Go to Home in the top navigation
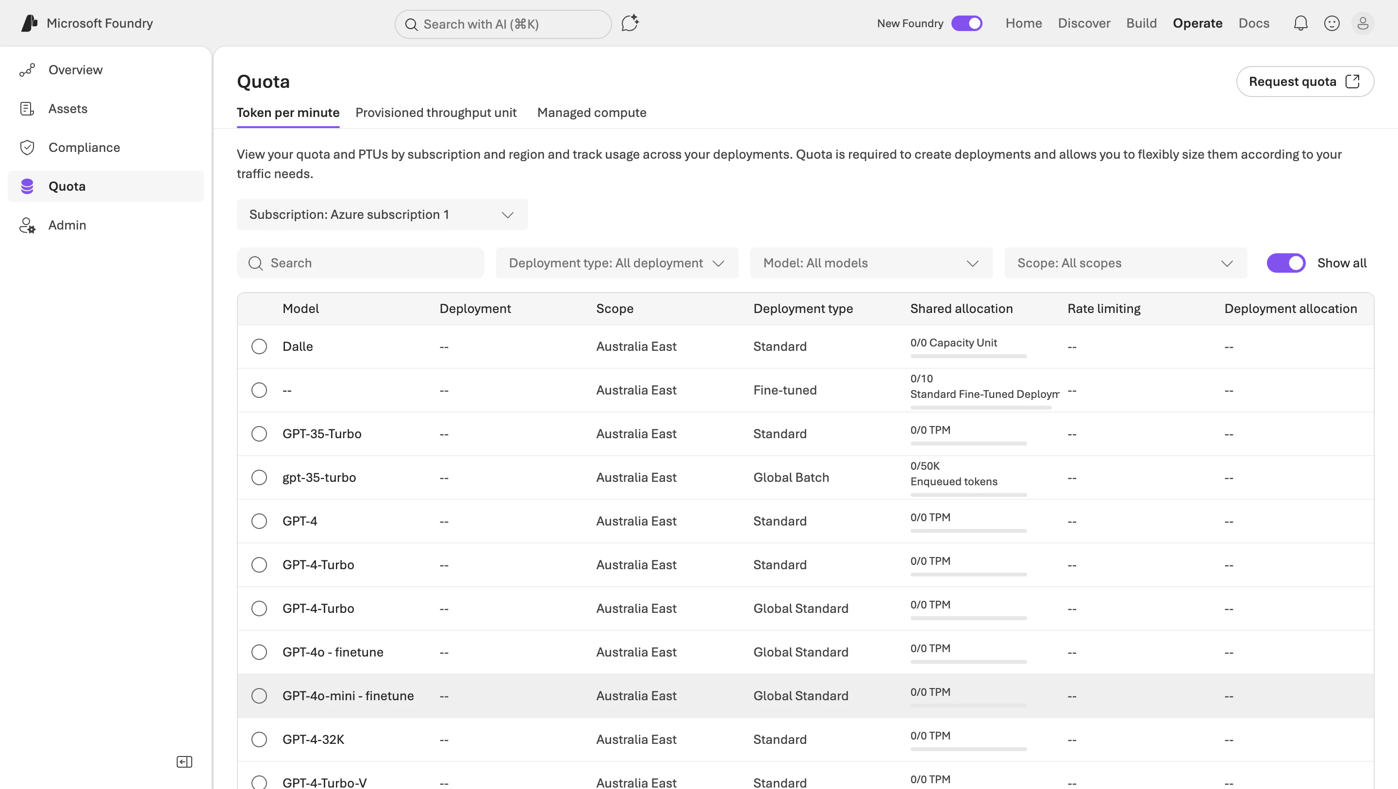This screenshot has height=789, width=1398. point(1024,23)
